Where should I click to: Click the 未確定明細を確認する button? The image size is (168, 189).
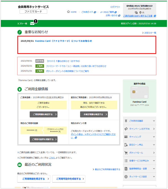[x=94, y=114]
